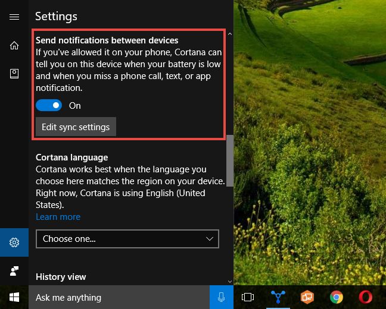Click the scroll up arrow in settings

point(230,34)
